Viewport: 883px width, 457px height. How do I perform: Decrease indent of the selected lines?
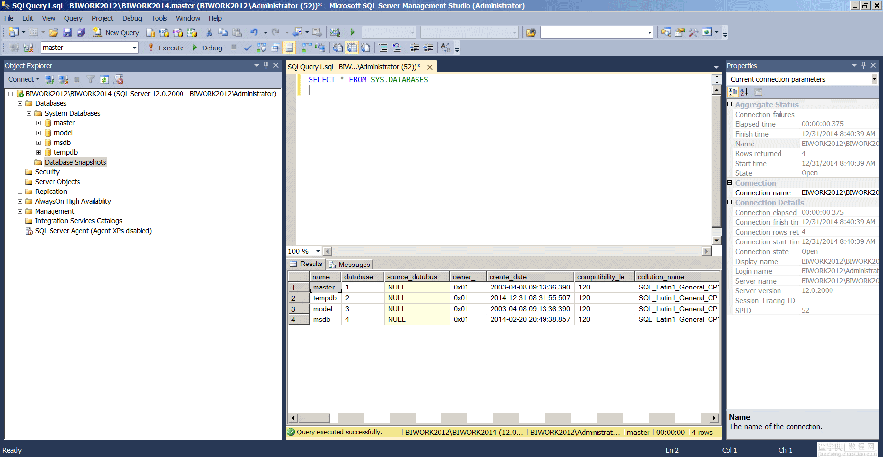tap(415, 48)
